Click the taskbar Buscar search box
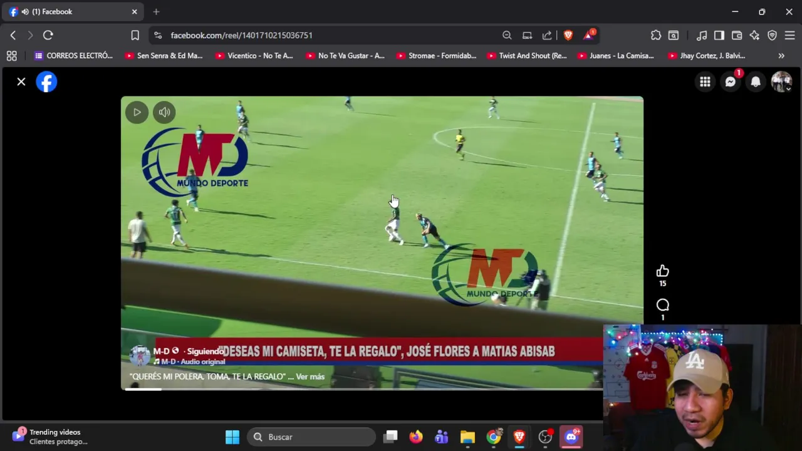 pyautogui.click(x=311, y=437)
